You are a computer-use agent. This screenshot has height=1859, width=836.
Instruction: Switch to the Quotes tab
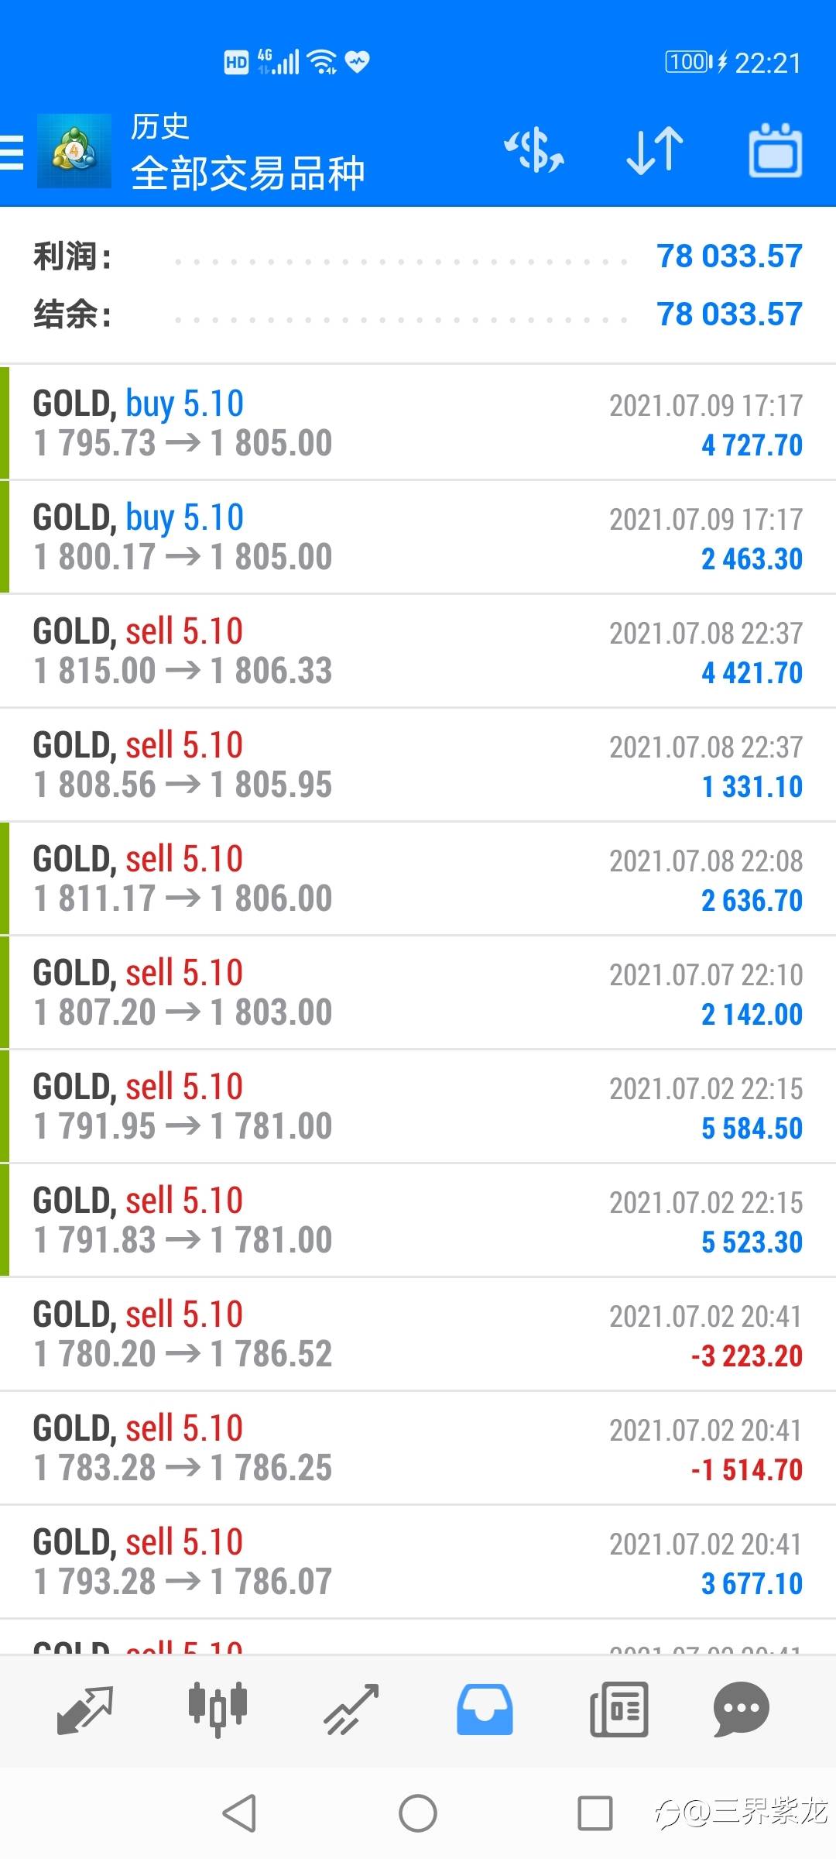[85, 1710]
